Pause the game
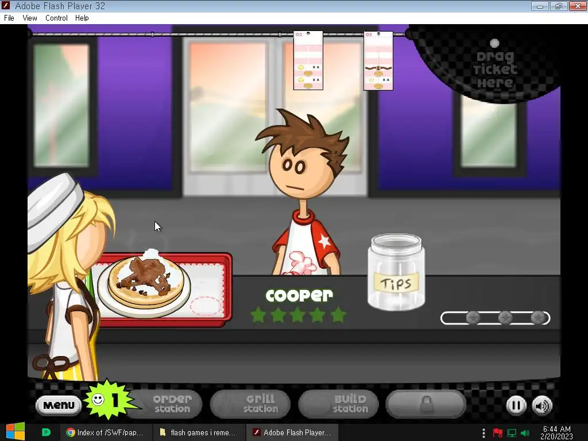Screen dimensions: 588x441 pyautogui.click(x=516, y=405)
